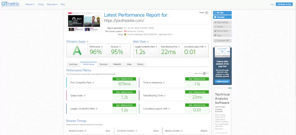This screenshot has width=296, height=135.
Task: Click the 96% Performance score
Action: coord(96,52)
